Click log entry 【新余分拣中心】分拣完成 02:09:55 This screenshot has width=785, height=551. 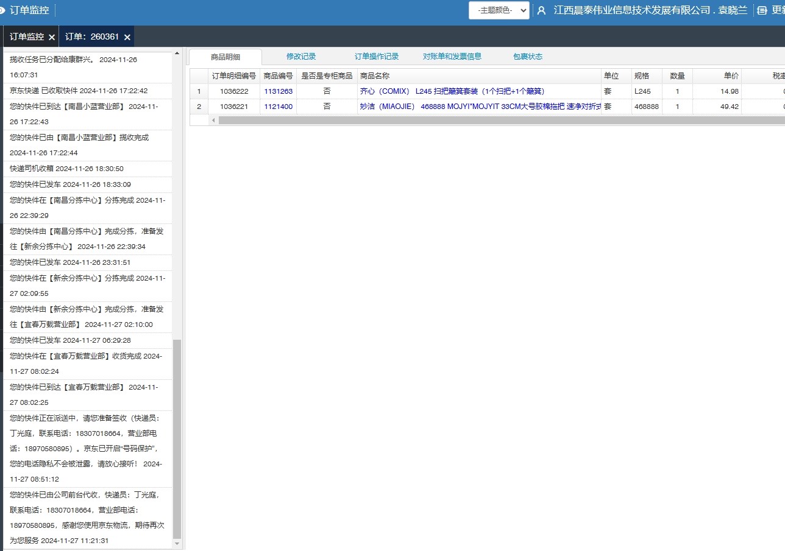88,286
